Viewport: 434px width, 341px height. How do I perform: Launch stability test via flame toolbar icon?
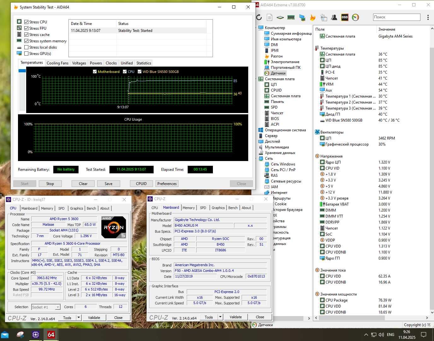(313, 17)
